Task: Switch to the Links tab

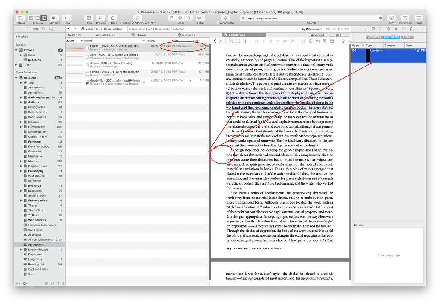Action: point(407,37)
